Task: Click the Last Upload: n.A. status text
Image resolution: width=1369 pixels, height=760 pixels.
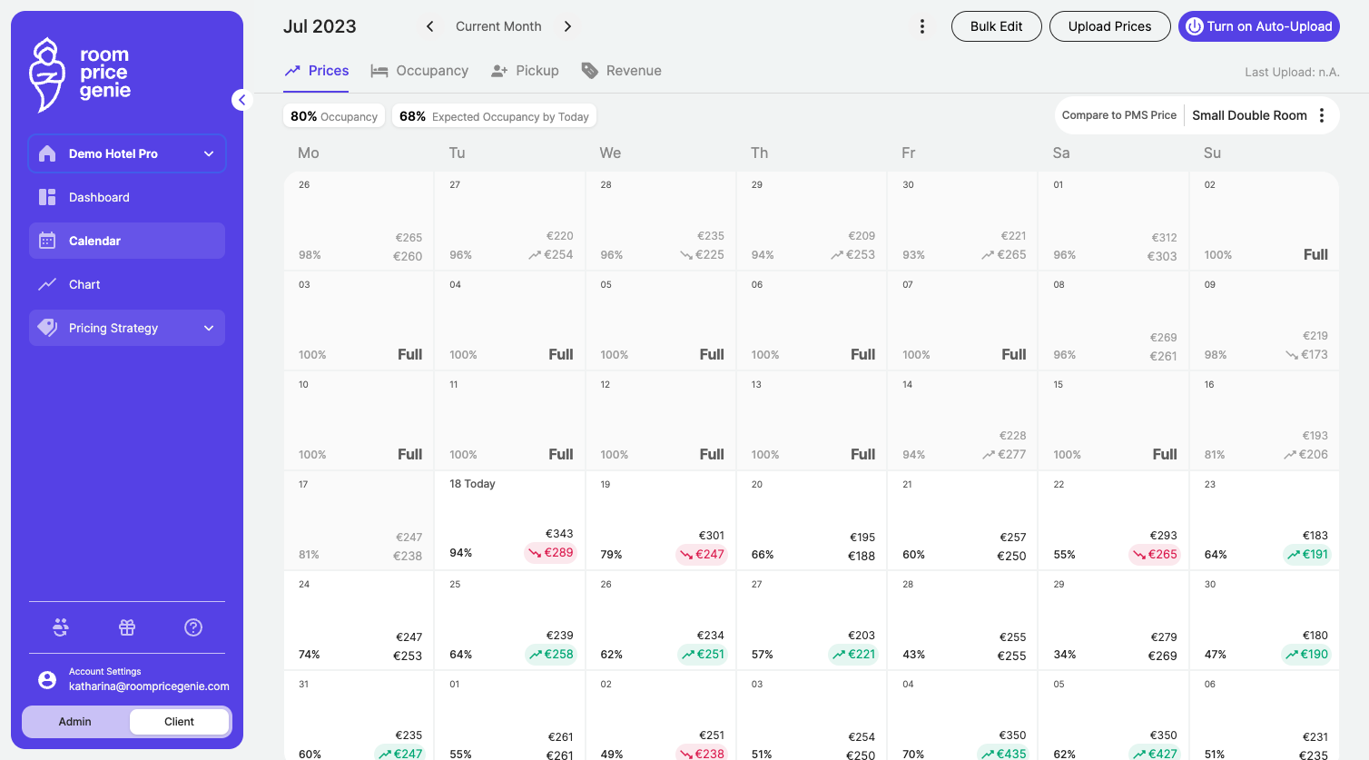Action: [1292, 72]
